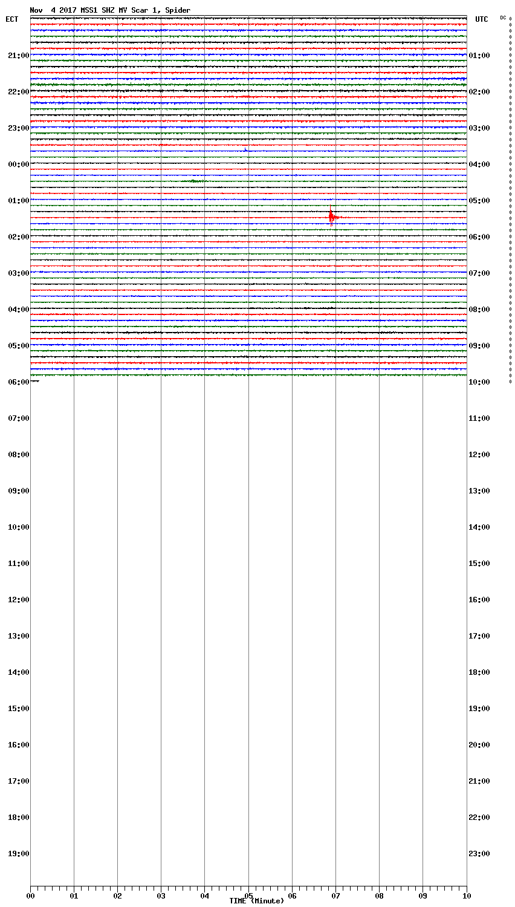Click the 09:00 label on the UTC axis
Image resolution: width=515 pixels, height=907 pixels.
click(x=479, y=346)
